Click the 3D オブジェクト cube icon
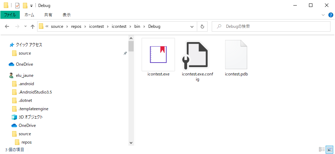 click(x=14, y=117)
